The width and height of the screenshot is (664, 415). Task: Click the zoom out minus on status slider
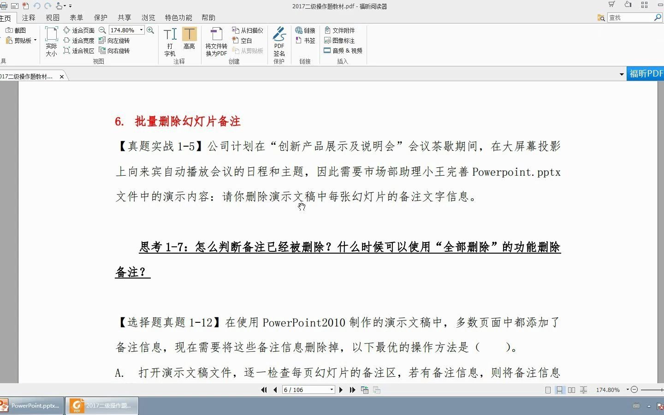[634, 390]
